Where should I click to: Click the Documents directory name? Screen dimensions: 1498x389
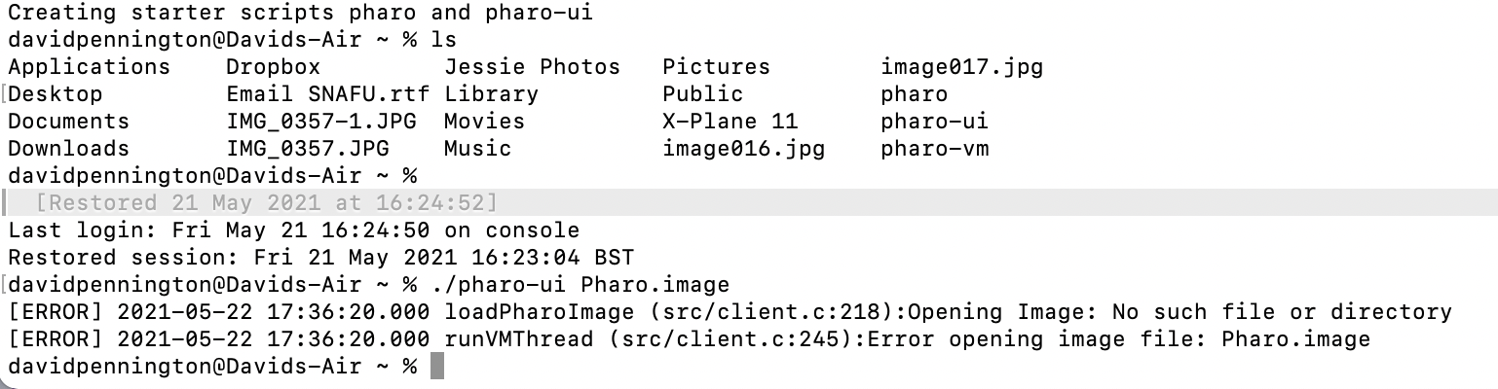(x=68, y=122)
